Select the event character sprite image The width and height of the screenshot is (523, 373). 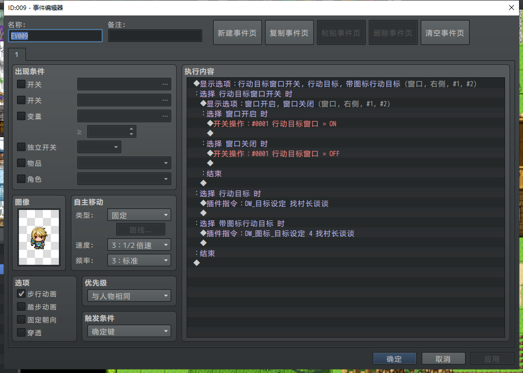tap(39, 237)
